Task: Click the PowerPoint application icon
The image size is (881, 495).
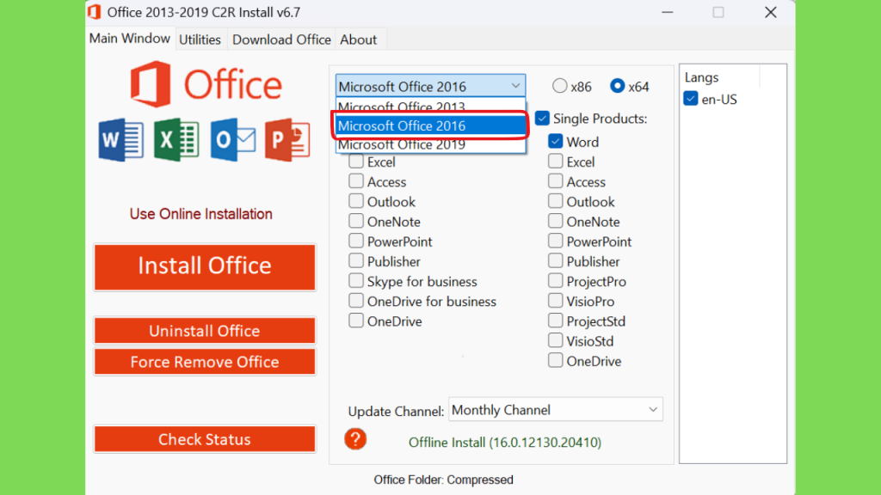Action: coord(287,140)
